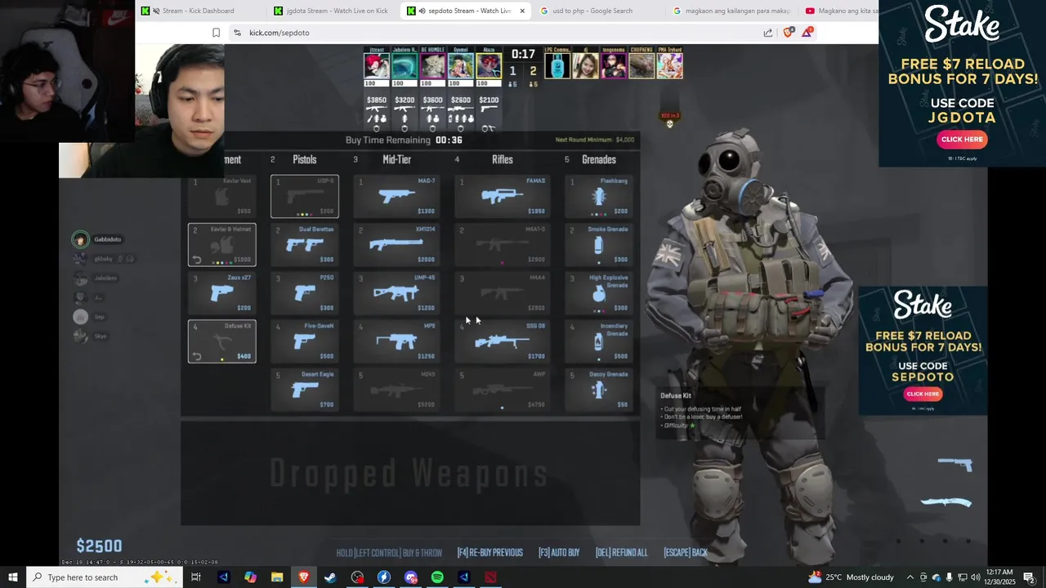Click the Pistols category header
The height and width of the screenshot is (588, 1046).
(x=304, y=160)
